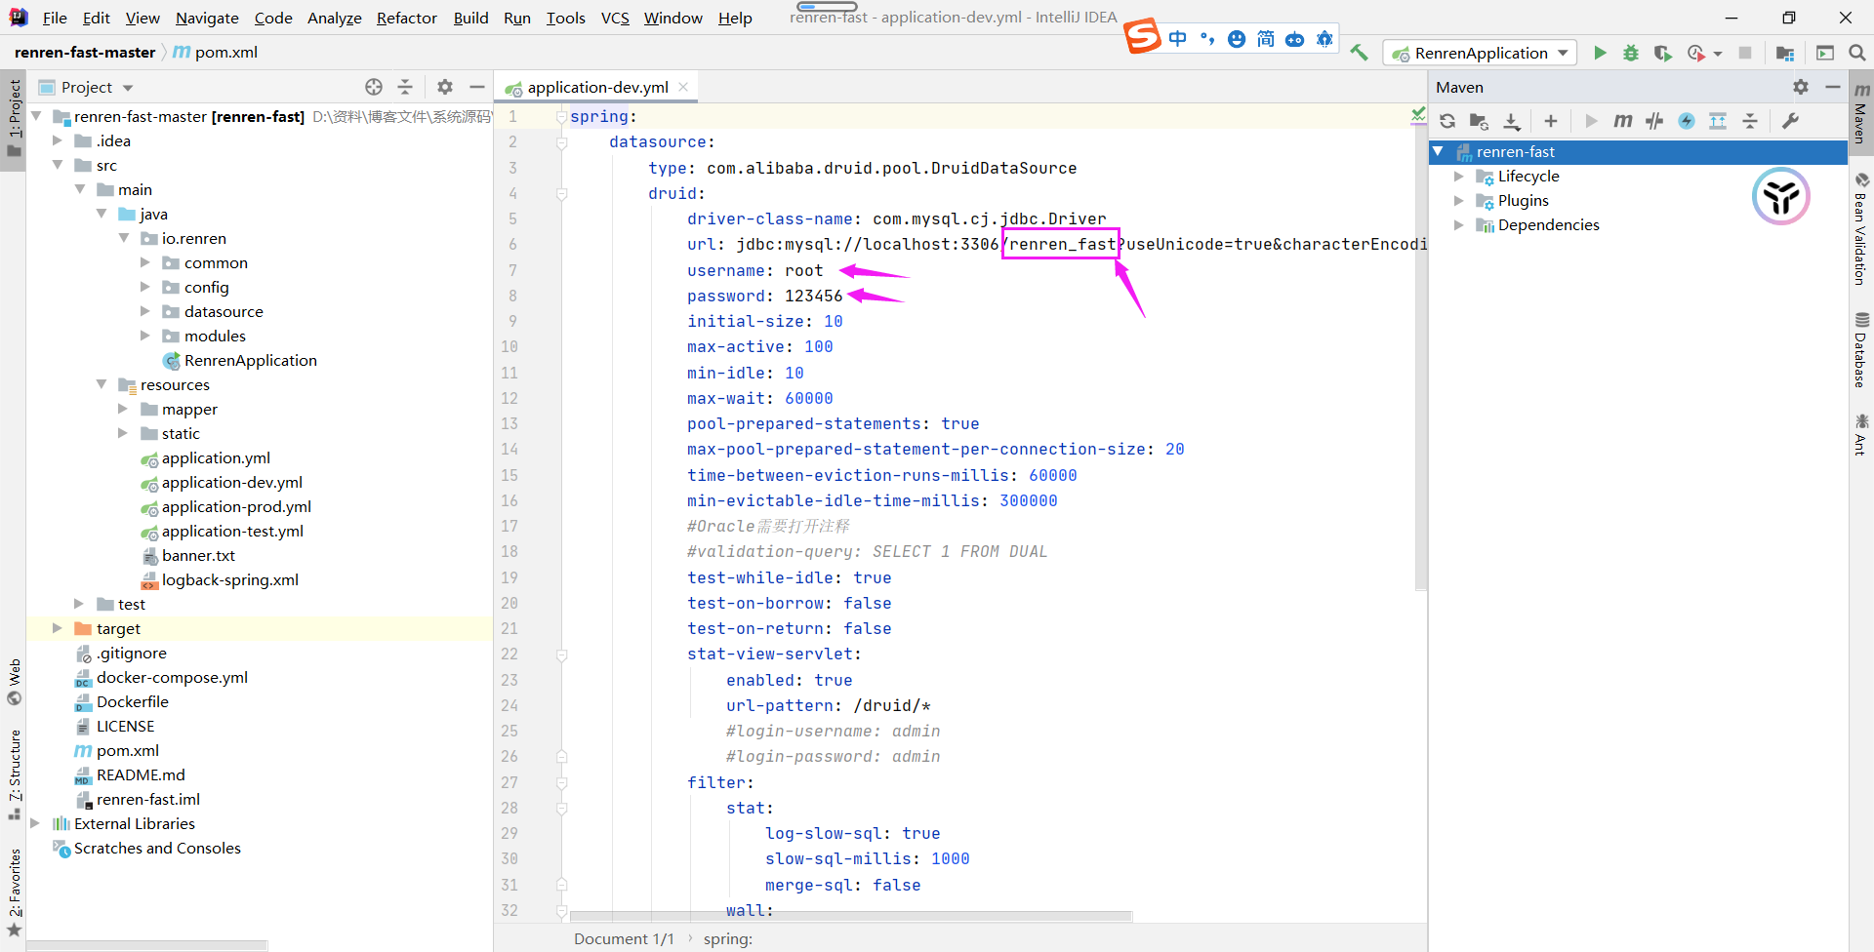The image size is (1874, 952).
Task: Show Maven dependencies diagram icon
Action: coord(1718,121)
